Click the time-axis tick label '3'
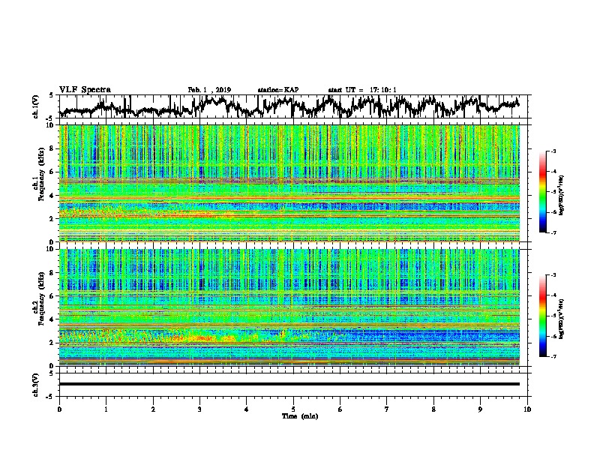This screenshot has width=594, height=459. tap(199, 409)
